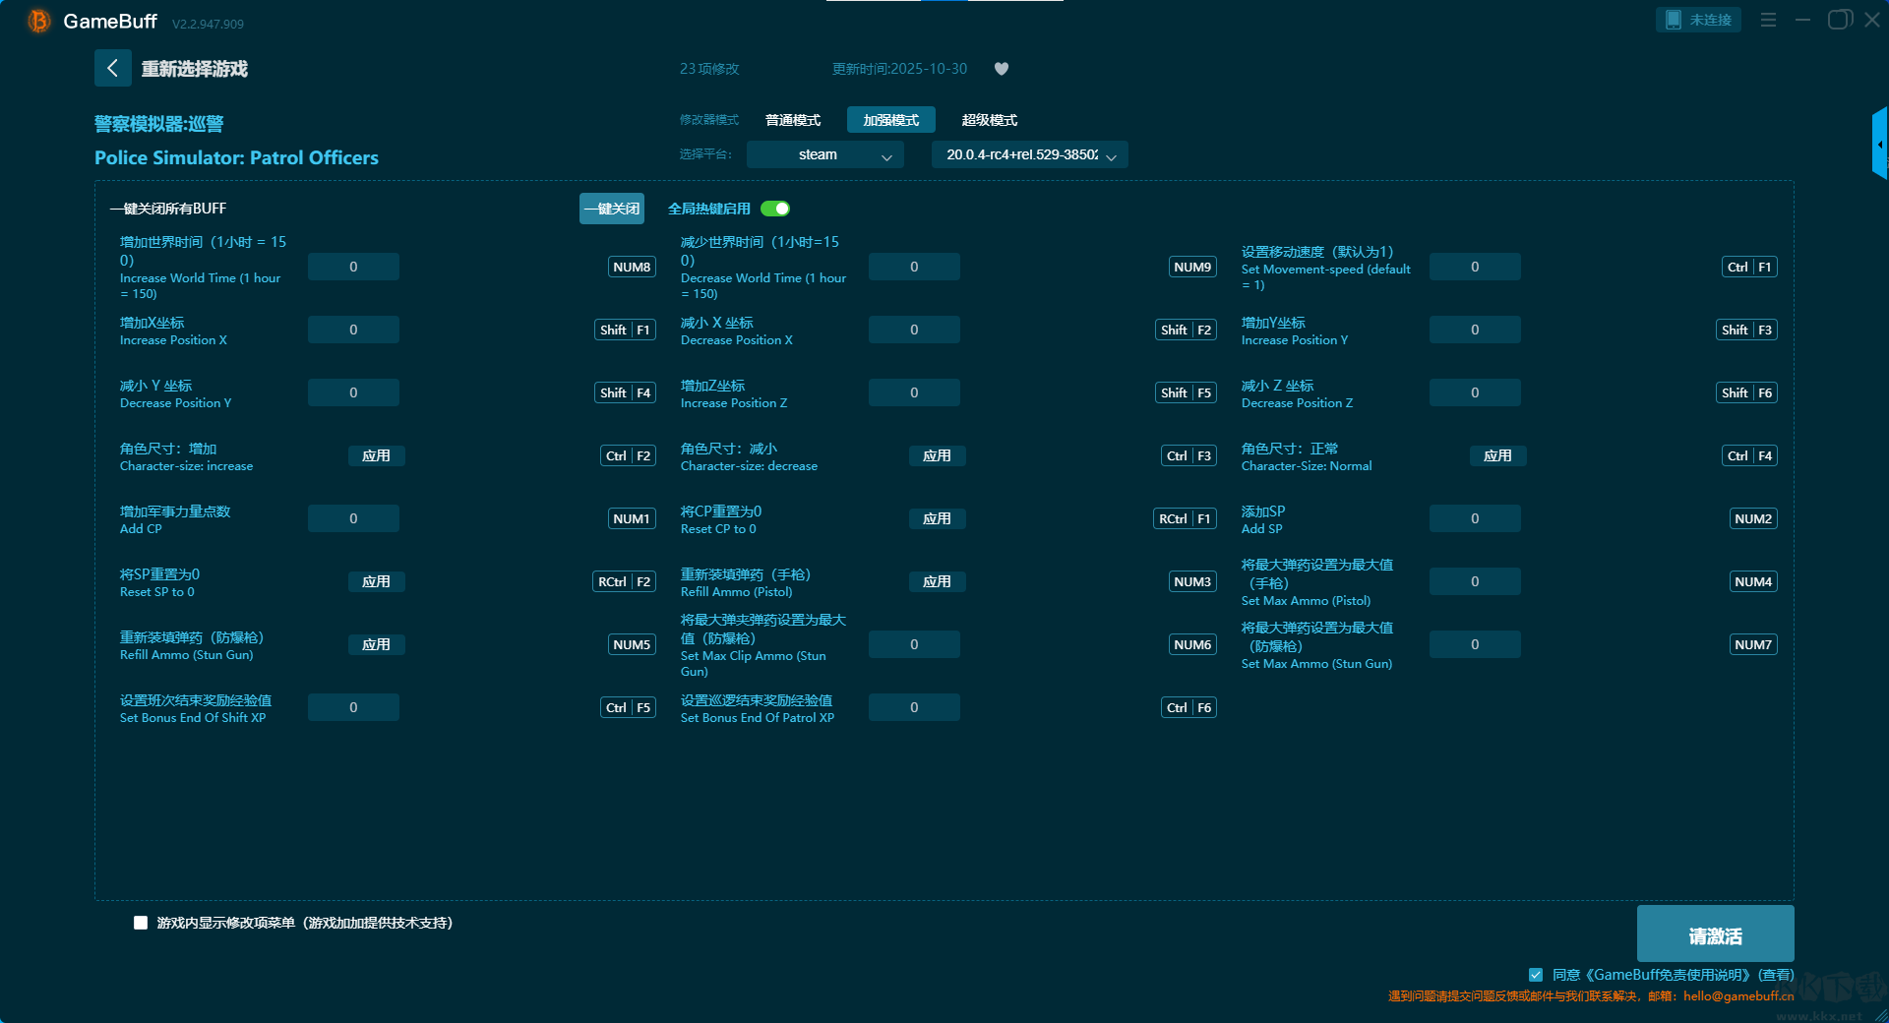
Task: Click the Add CP value field
Action: click(353, 518)
